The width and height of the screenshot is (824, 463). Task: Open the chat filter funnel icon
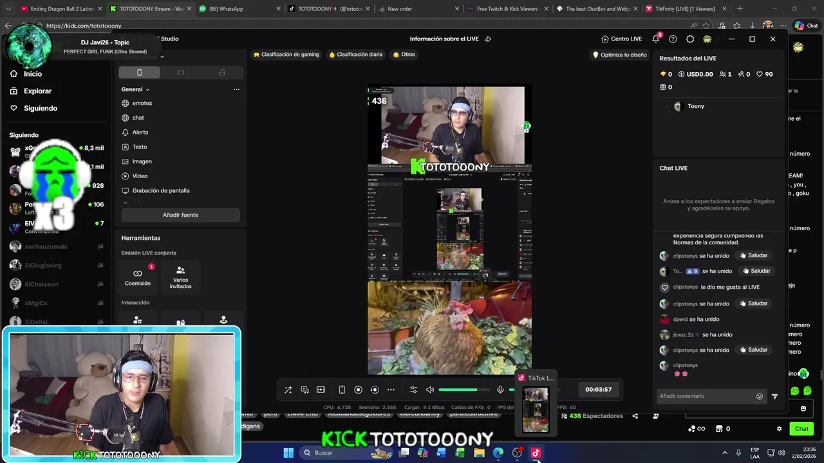[774, 396]
